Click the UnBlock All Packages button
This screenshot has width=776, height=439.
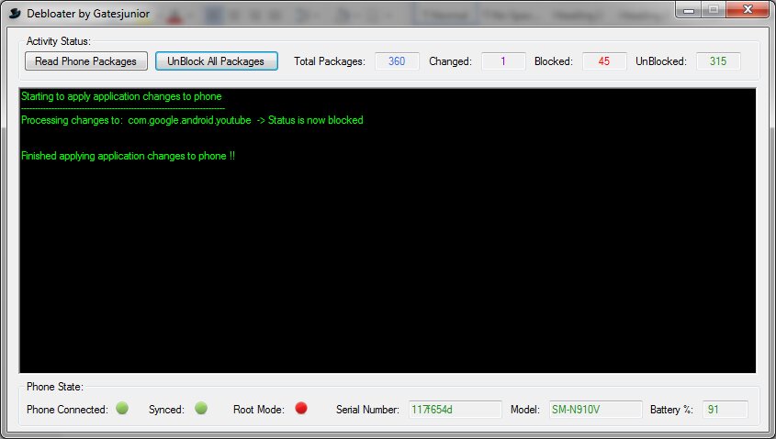click(217, 61)
